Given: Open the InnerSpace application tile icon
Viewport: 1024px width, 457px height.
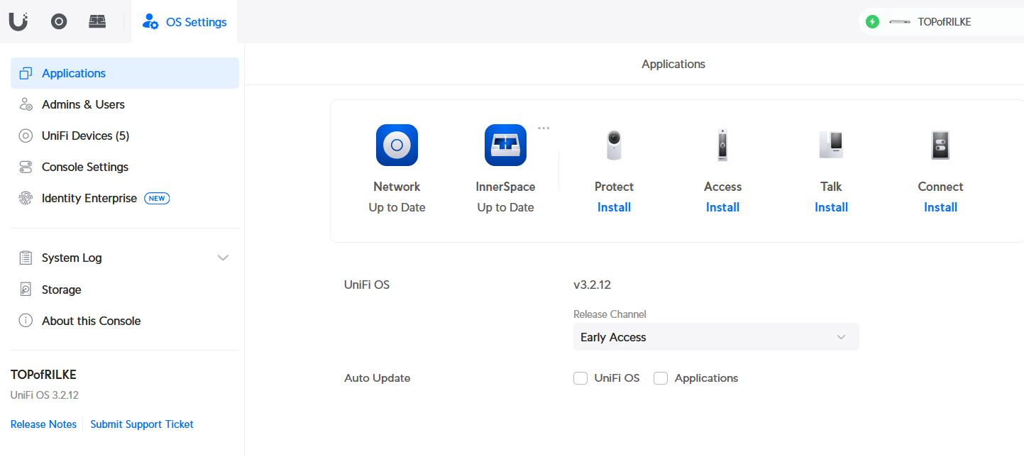Looking at the screenshot, I should [505, 145].
